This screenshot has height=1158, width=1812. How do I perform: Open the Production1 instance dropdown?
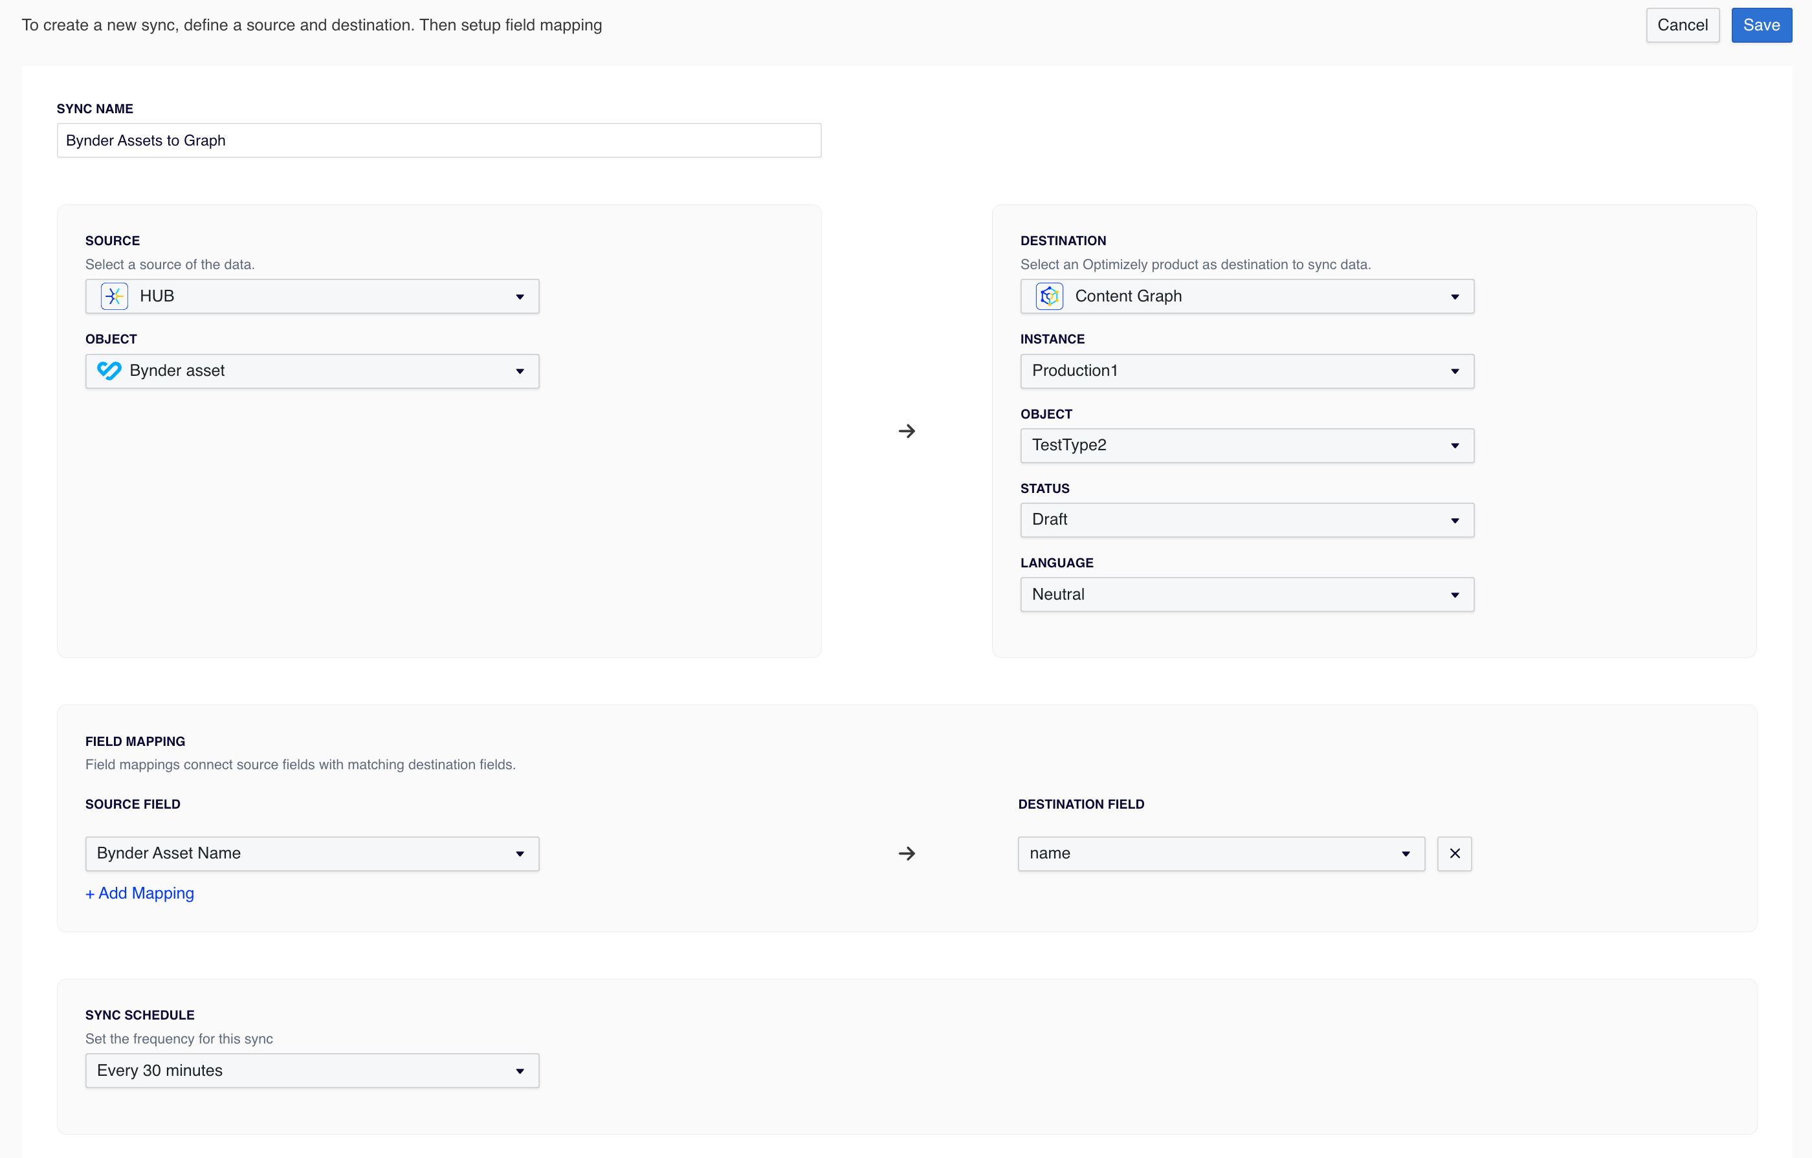[x=1246, y=371]
